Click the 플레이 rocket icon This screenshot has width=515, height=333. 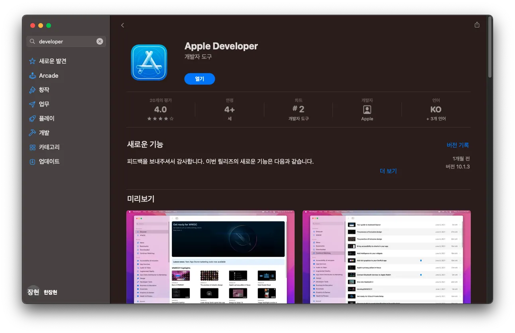point(32,119)
